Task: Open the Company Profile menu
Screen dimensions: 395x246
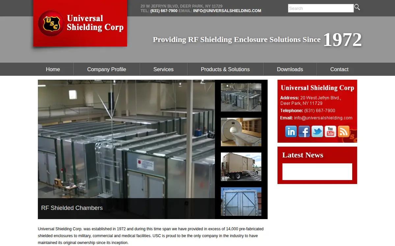Action: click(x=107, y=69)
